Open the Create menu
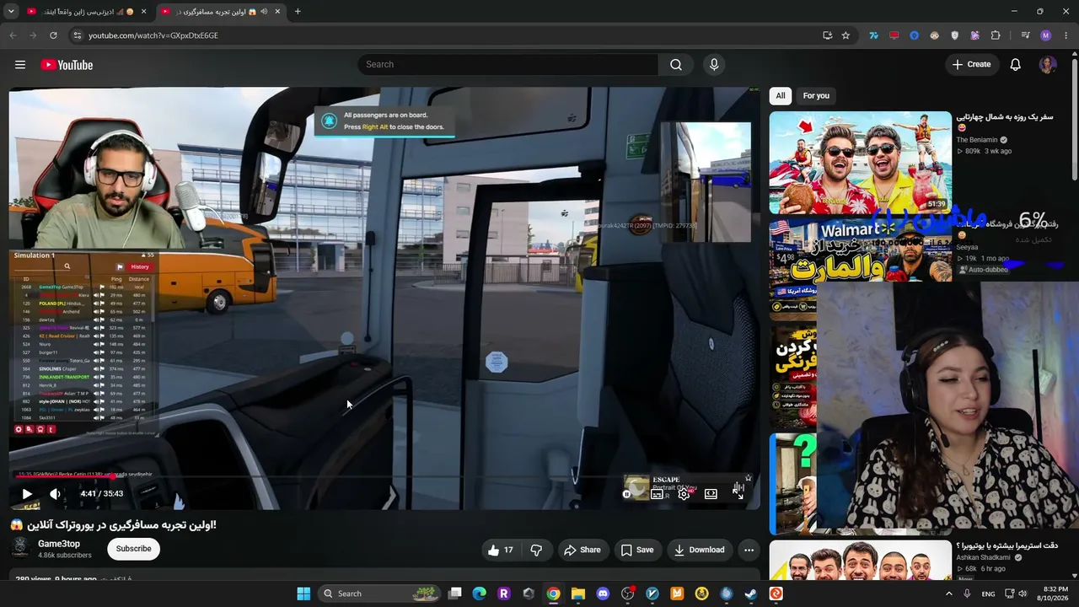 (971, 64)
